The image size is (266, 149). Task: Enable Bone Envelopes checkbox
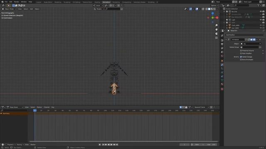(x=241, y=60)
